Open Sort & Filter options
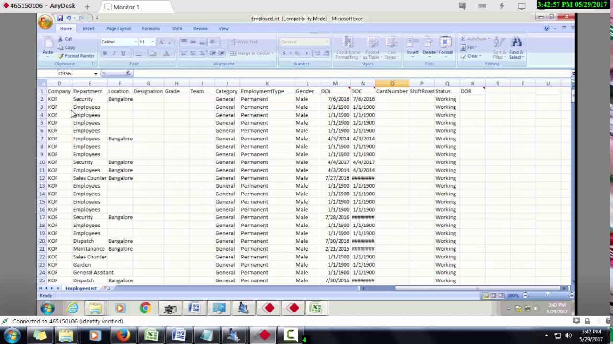This screenshot has width=613, height=344. click(499, 49)
